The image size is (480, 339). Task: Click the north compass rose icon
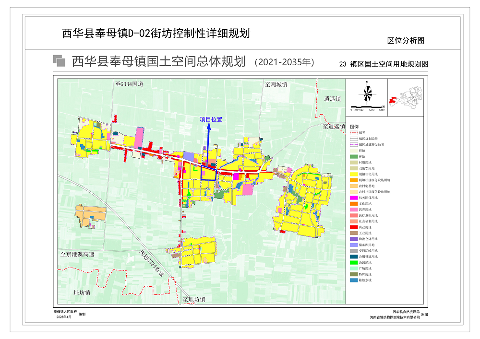368,93
